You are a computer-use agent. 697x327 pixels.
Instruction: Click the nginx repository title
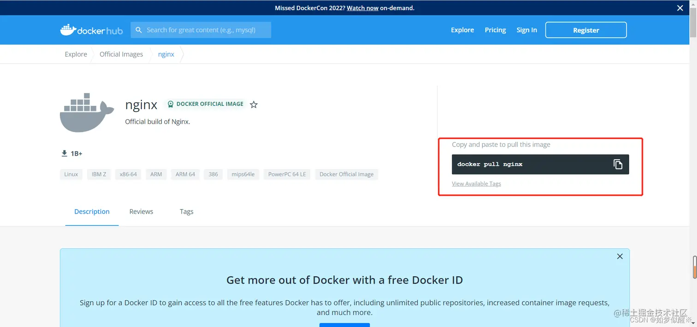141,105
